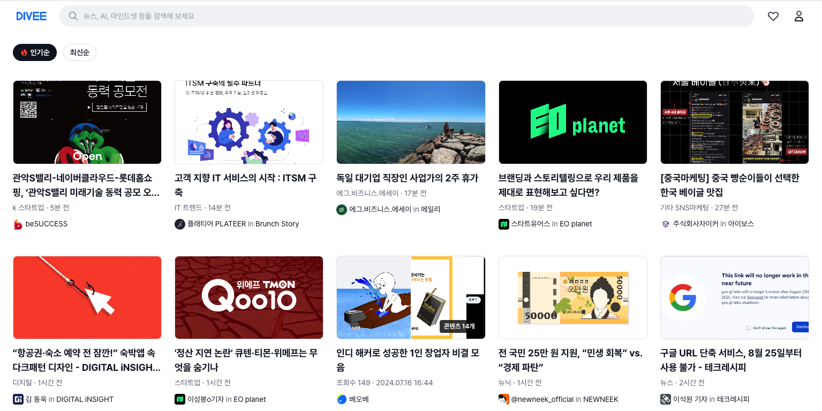Click the 'k 스타트업 · 5분 전' text
This screenshot has height=411, width=822.
[x=41, y=208]
